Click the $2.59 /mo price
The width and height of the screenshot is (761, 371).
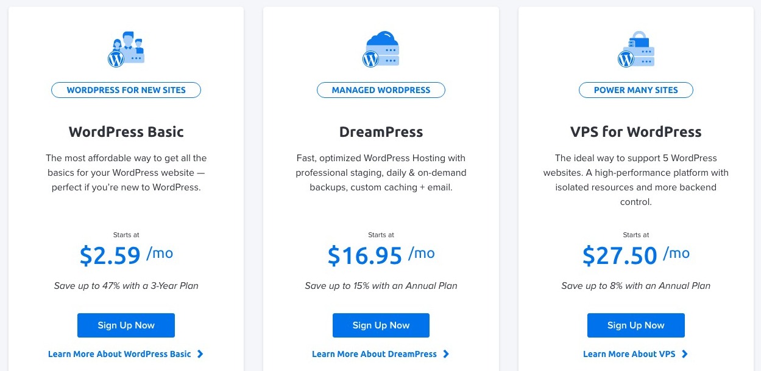coord(126,255)
